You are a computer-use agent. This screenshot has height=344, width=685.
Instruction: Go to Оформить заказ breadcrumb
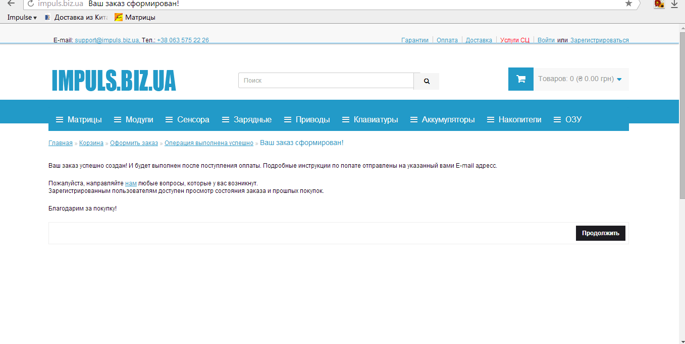(x=134, y=143)
